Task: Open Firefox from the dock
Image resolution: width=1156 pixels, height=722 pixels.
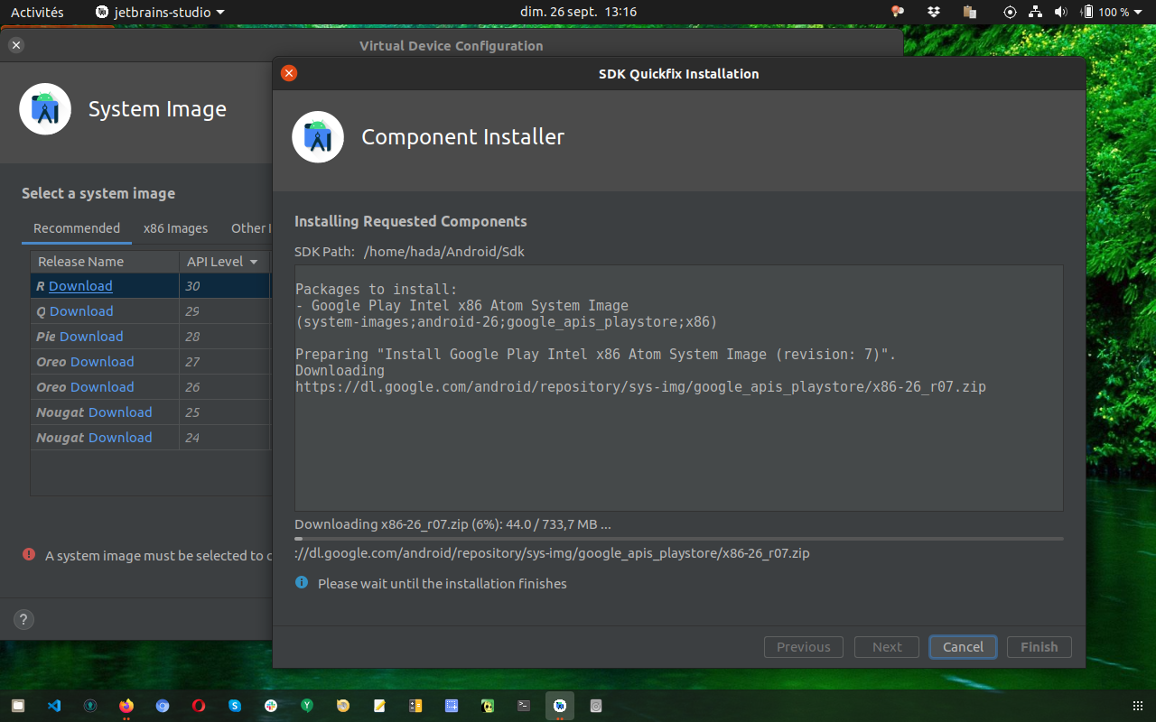Action: point(126,706)
